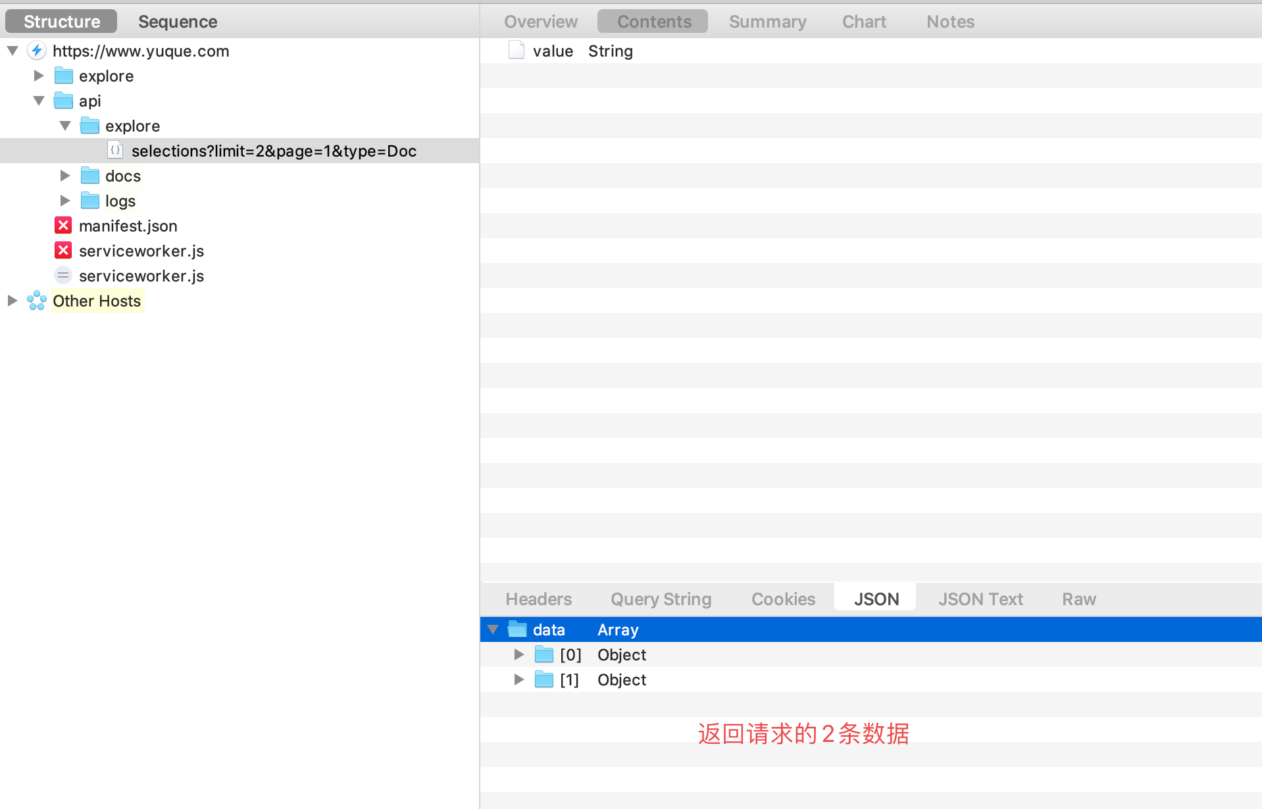Expand the [0] Object node
Image resolution: width=1262 pixels, height=809 pixels.
click(519, 654)
